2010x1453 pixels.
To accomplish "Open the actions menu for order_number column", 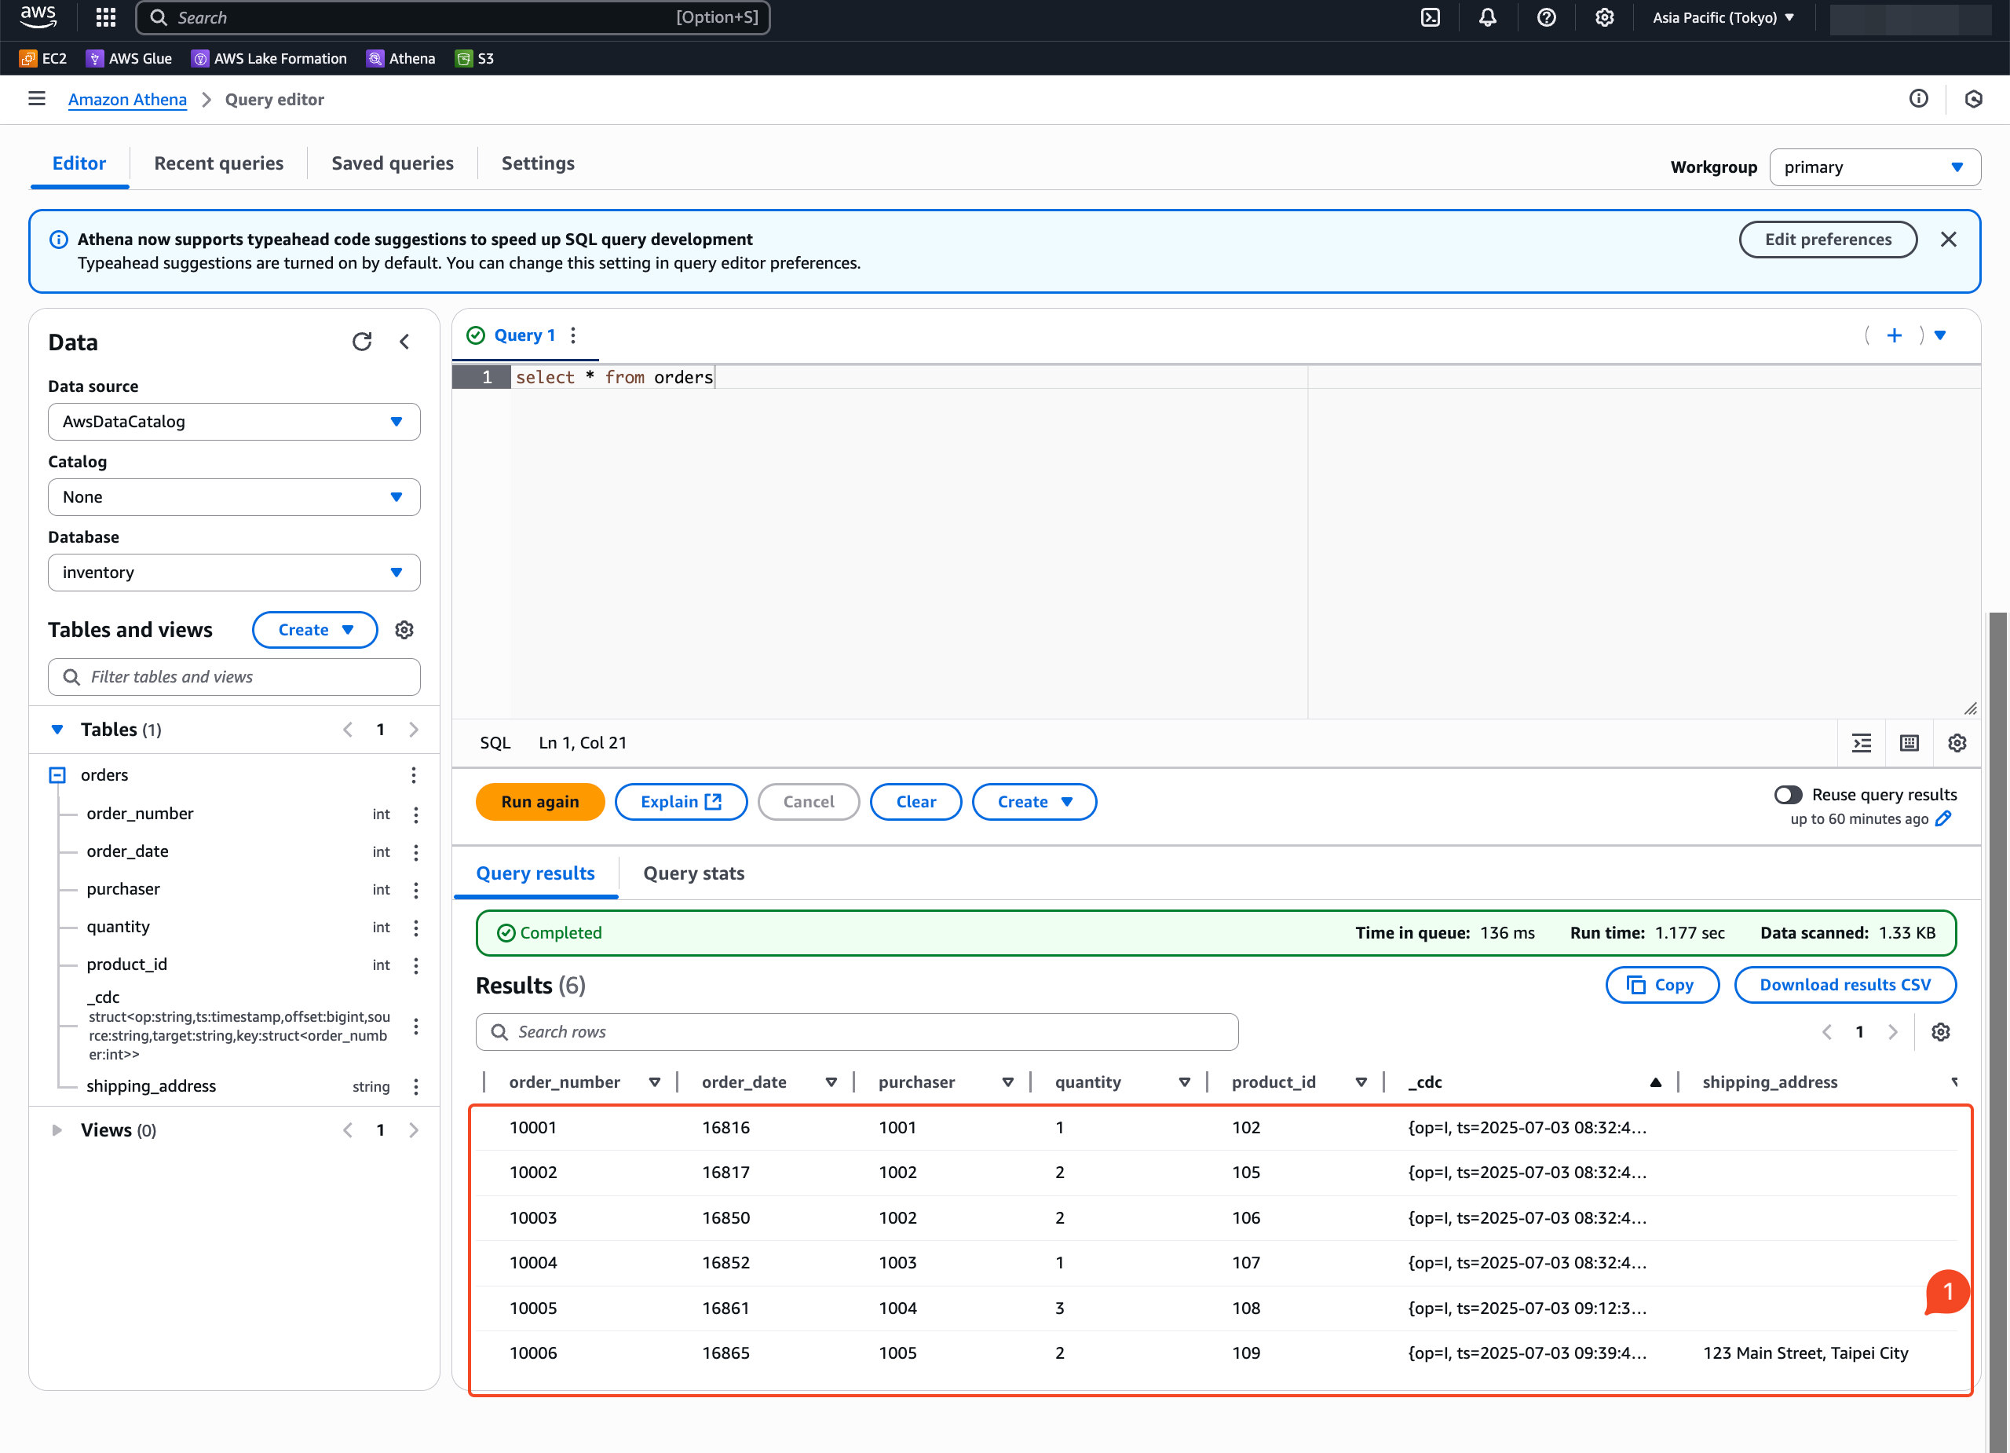I will (415, 814).
